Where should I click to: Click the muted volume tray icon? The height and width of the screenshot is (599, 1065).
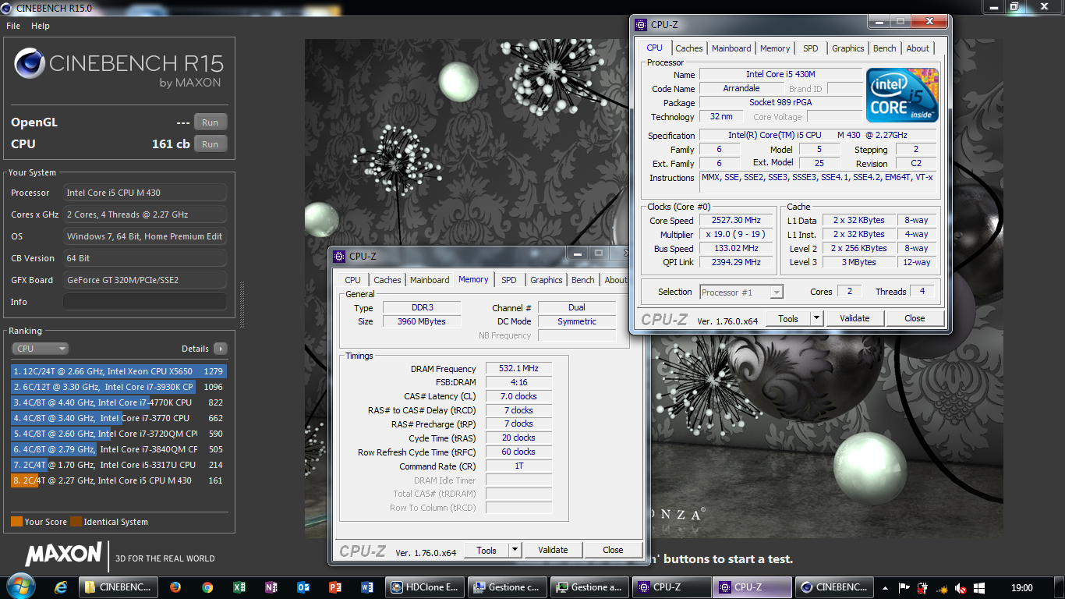961,588
